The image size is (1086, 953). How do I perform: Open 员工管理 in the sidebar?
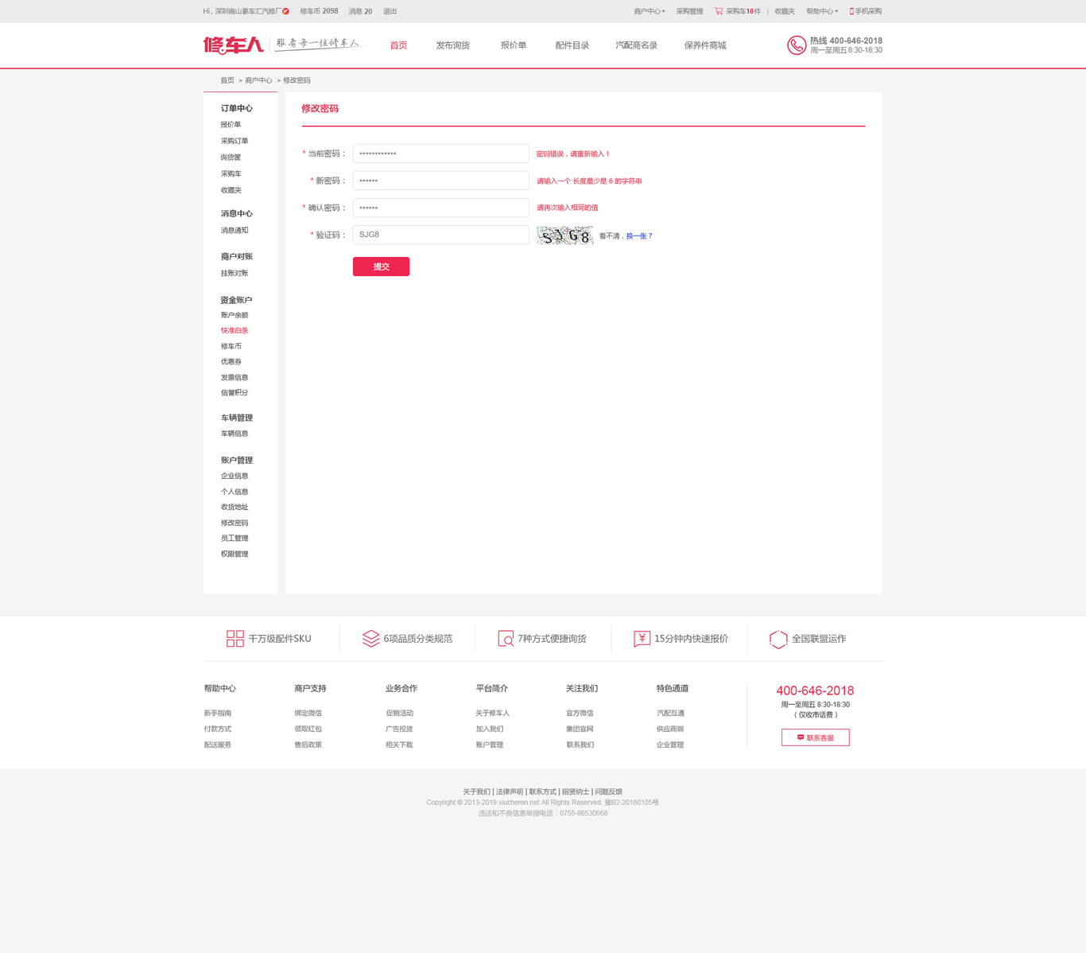click(235, 539)
